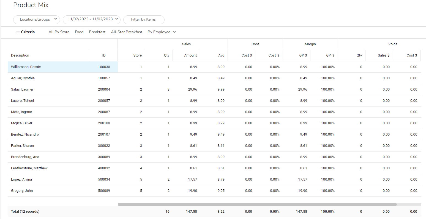Select the Salas, Laumer employee row
Viewport: 426px width, 219px height.
22,89
